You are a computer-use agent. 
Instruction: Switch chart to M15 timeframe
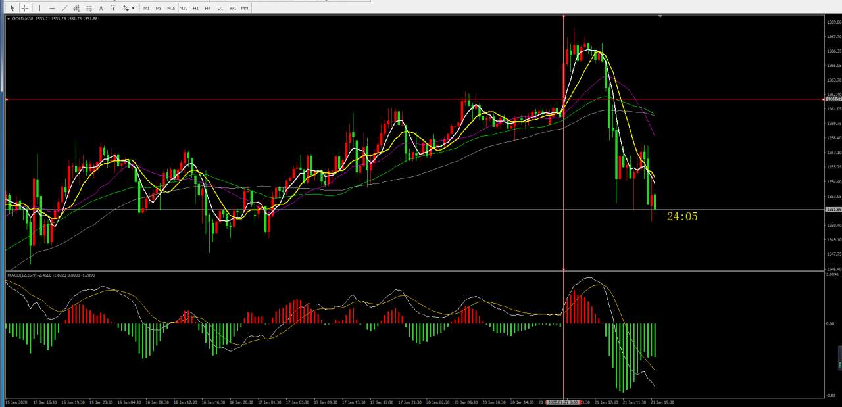(x=171, y=8)
